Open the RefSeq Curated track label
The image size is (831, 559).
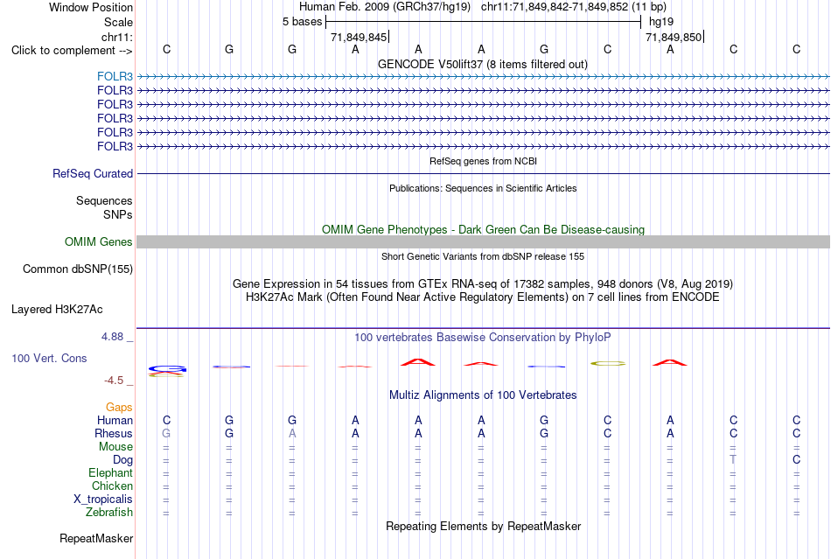coord(93,174)
